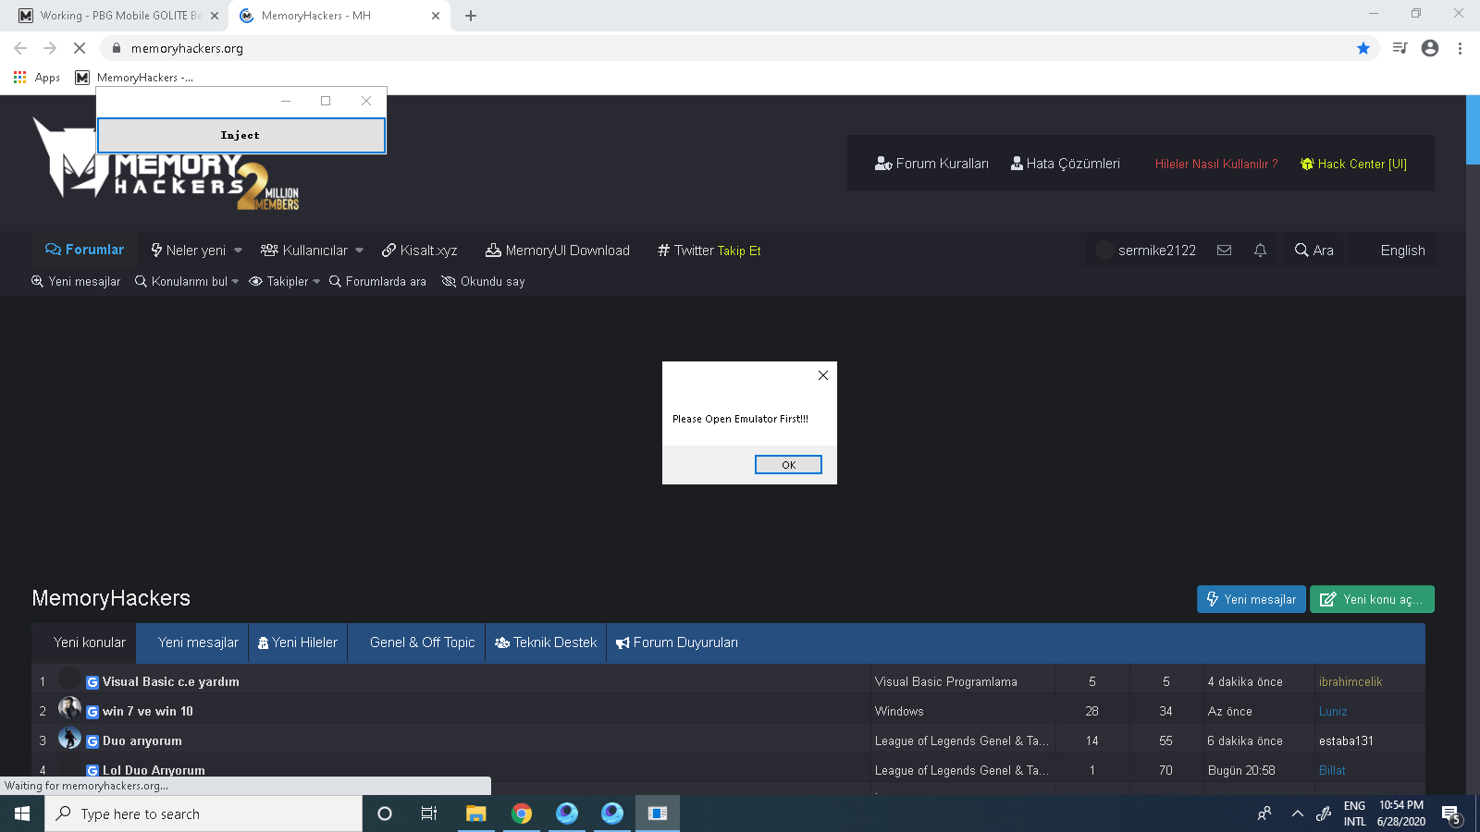
Task: Click the green Yeni konu aç button
Action: tap(1372, 599)
